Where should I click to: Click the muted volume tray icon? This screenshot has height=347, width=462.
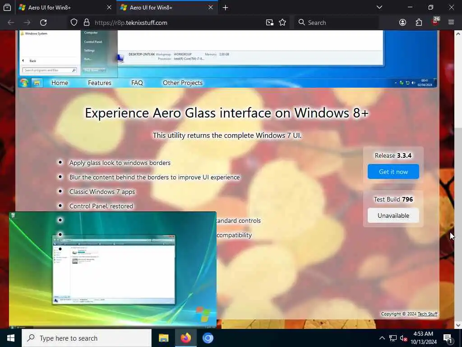click(403, 338)
